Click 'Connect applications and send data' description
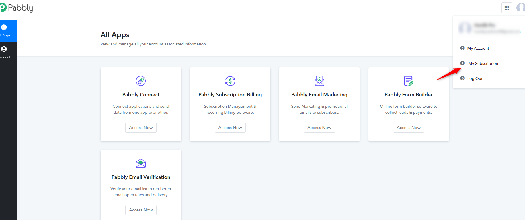Image resolution: width=525 pixels, height=220 pixels. coord(141,109)
